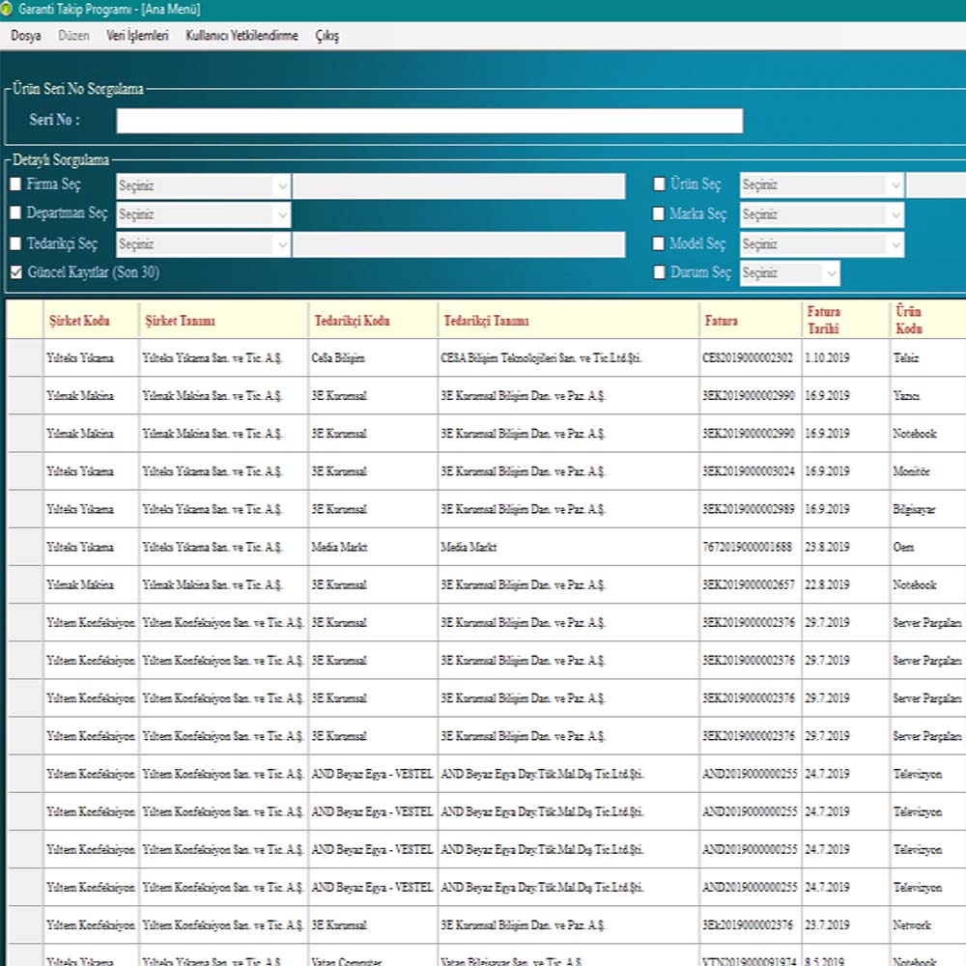Viewport: 966px width, 966px height.
Task: Focus the Seri No input field
Action: 429,121
